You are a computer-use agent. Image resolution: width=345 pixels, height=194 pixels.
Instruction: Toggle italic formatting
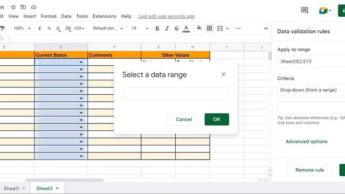click(167, 29)
